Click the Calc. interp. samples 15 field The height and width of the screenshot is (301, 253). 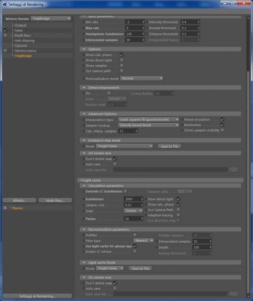127,131
